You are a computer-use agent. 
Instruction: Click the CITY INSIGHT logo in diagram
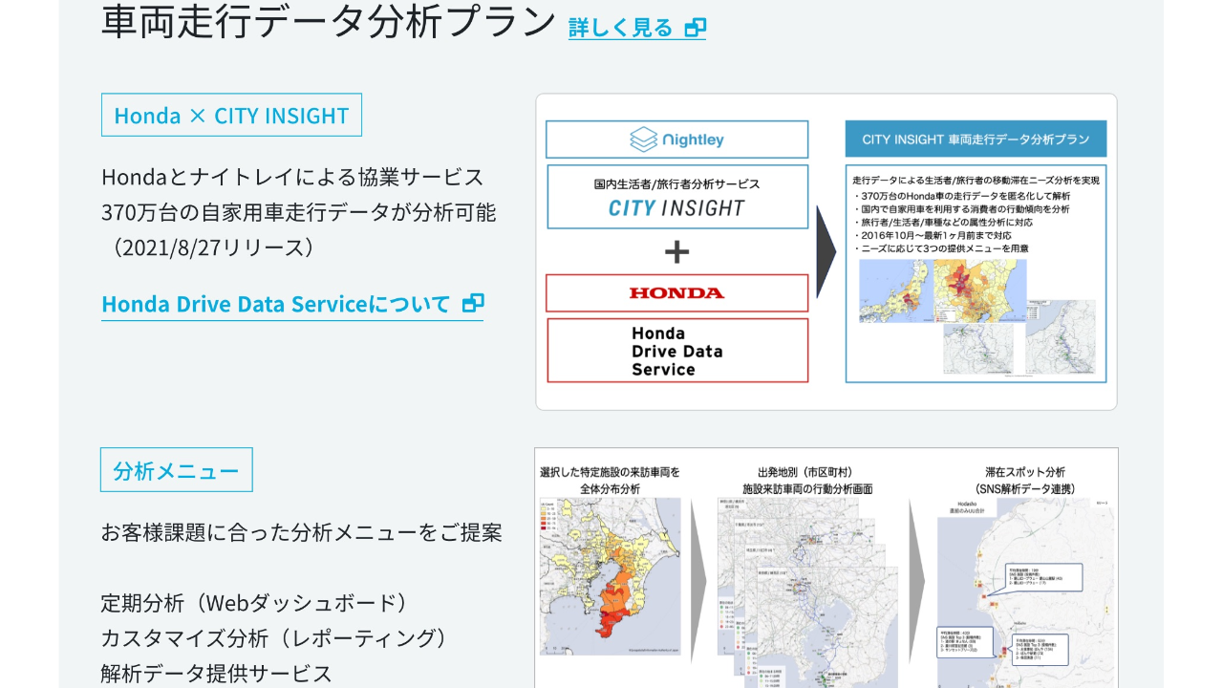(x=676, y=207)
